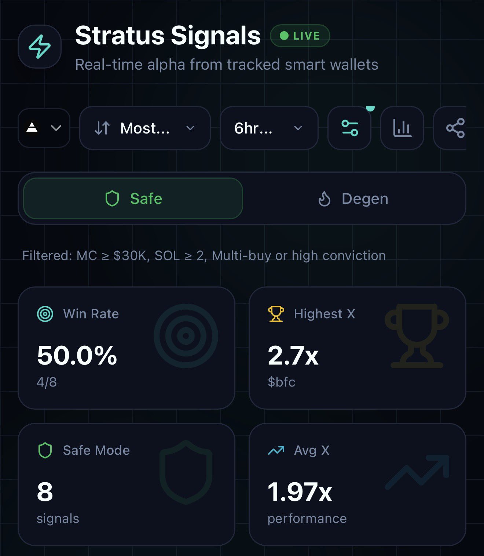Click the Highest X trophy icon
484x556 pixels.
pyautogui.click(x=276, y=314)
